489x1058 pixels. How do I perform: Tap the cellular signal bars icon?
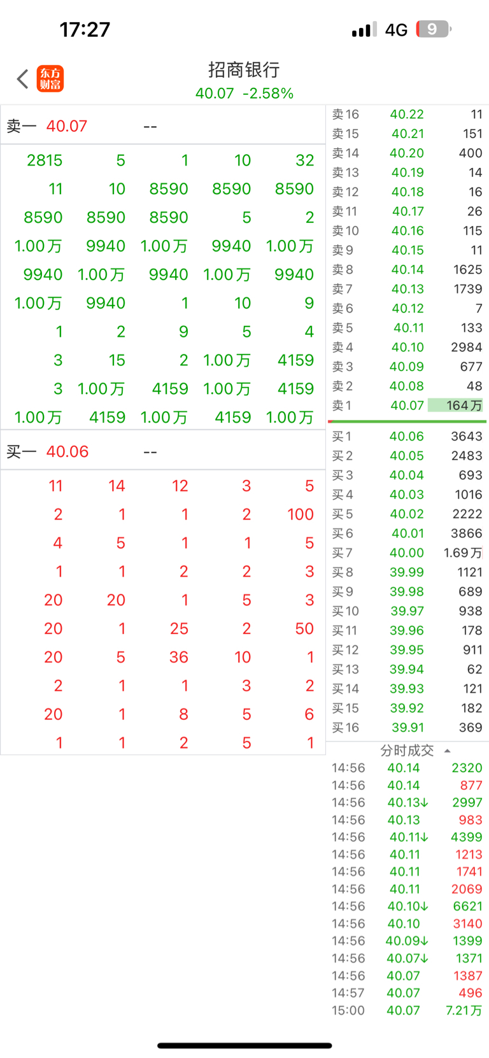click(x=364, y=29)
